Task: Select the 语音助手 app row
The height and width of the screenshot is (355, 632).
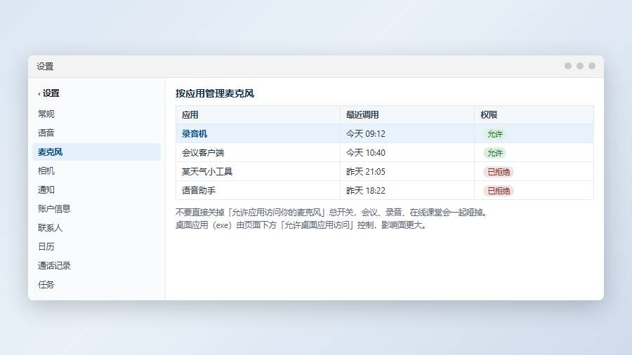Action: (385, 190)
